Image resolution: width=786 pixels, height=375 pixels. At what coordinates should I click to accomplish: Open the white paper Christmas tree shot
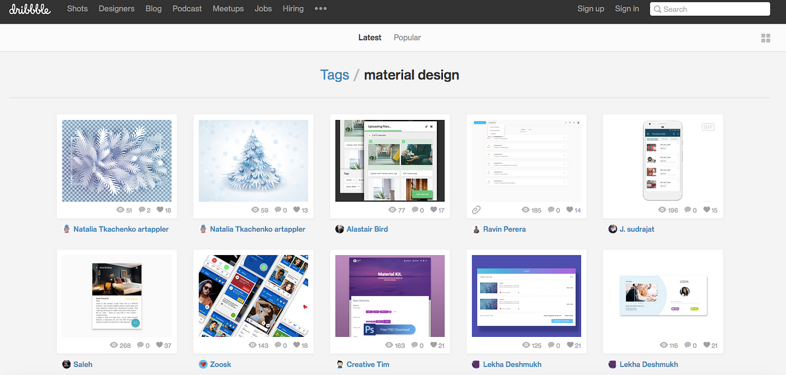[x=253, y=161]
